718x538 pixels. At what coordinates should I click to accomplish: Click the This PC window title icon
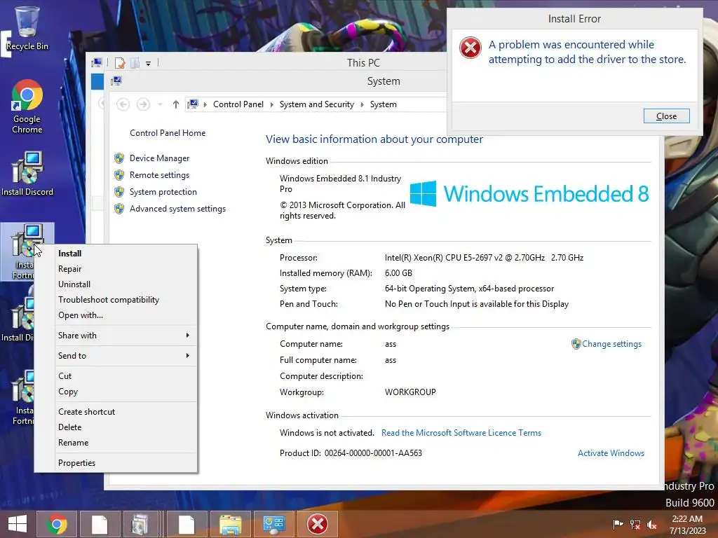click(x=97, y=62)
